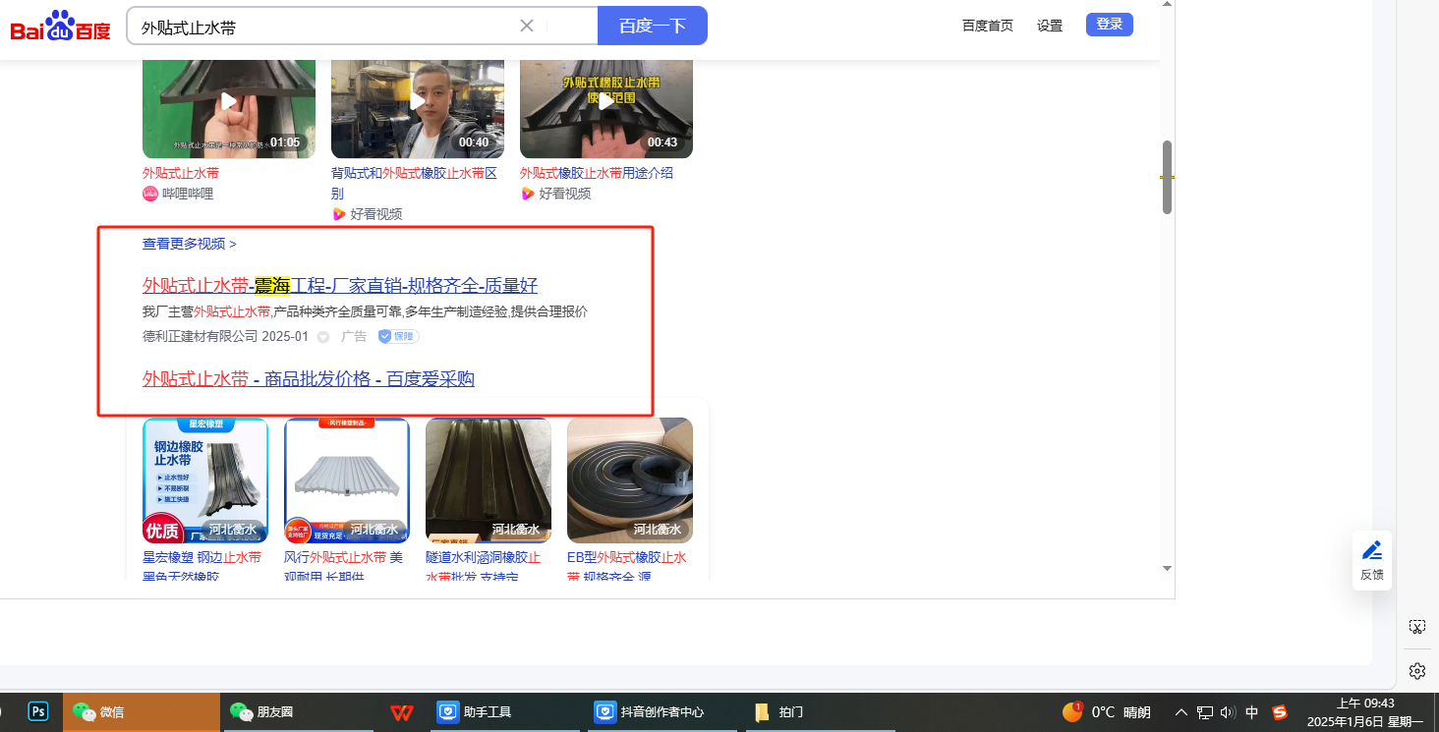This screenshot has width=1439, height=732.
Task: Click the 百度一下 search button
Action: (653, 26)
